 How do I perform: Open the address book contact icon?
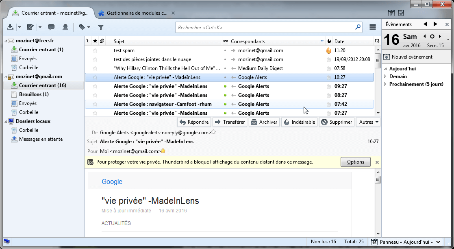coord(65,27)
